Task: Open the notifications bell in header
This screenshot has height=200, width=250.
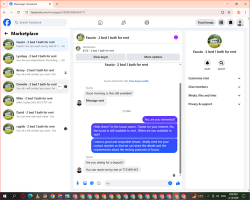Action: pyautogui.click(x=230, y=22)
